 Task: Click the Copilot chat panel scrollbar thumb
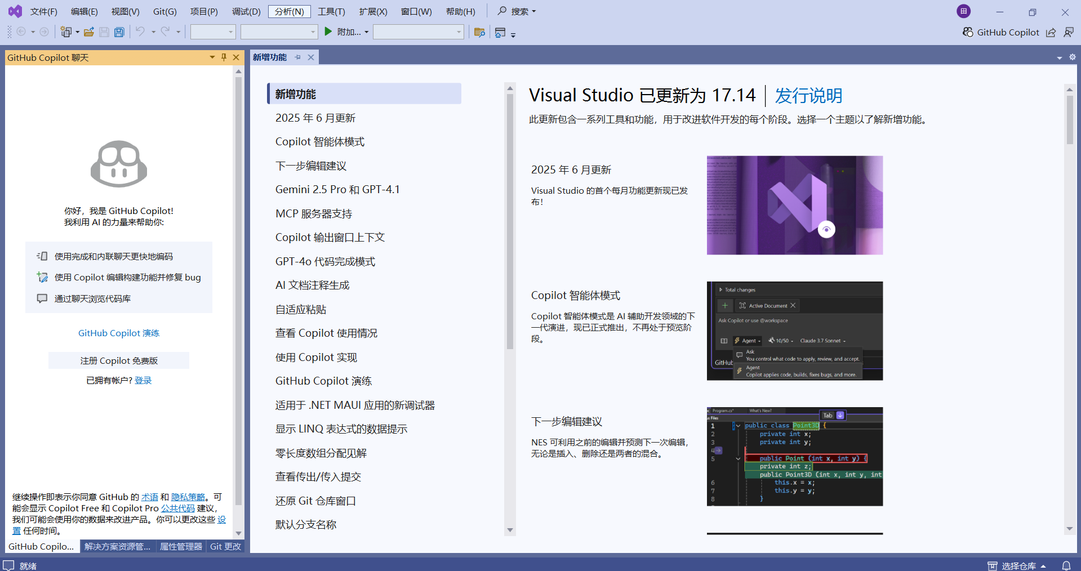click(238, 291)
